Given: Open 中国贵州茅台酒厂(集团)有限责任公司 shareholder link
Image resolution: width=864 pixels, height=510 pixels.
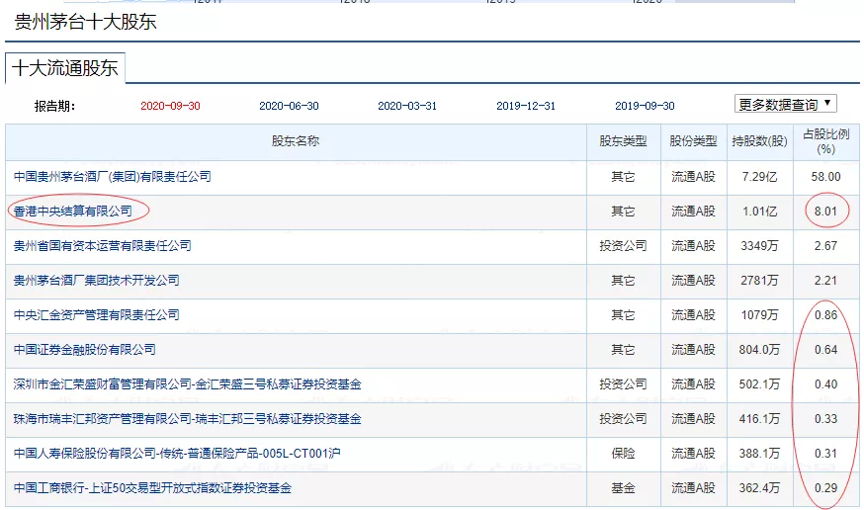Looking at the screenshot, I should pos(113,177).
